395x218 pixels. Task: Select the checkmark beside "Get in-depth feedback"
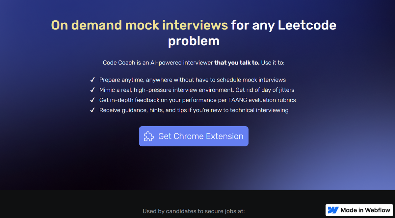pos(92,100)
